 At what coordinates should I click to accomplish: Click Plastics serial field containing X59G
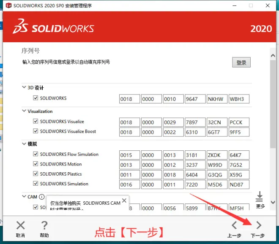[239, 175]
